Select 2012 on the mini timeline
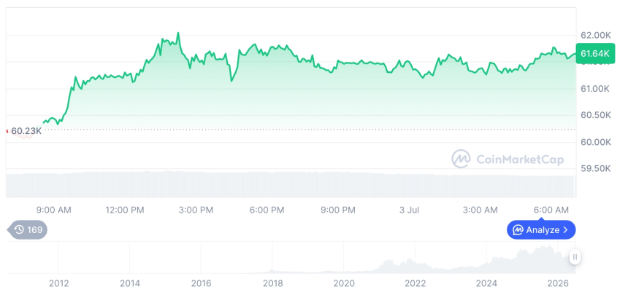The image size is (628, 292). pos(59,283)
